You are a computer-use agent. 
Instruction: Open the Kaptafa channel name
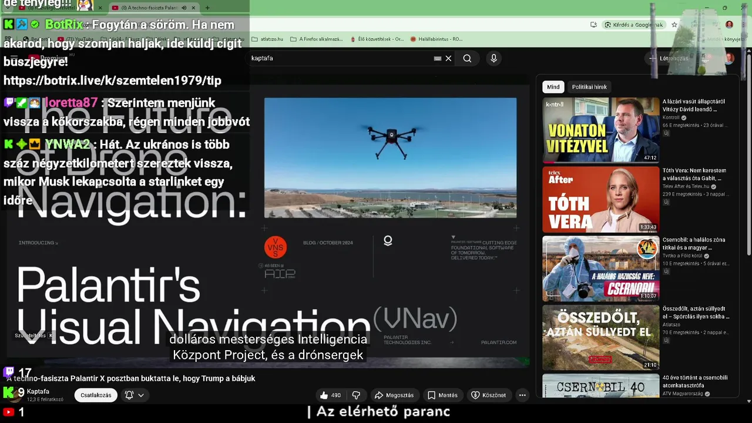38,391
